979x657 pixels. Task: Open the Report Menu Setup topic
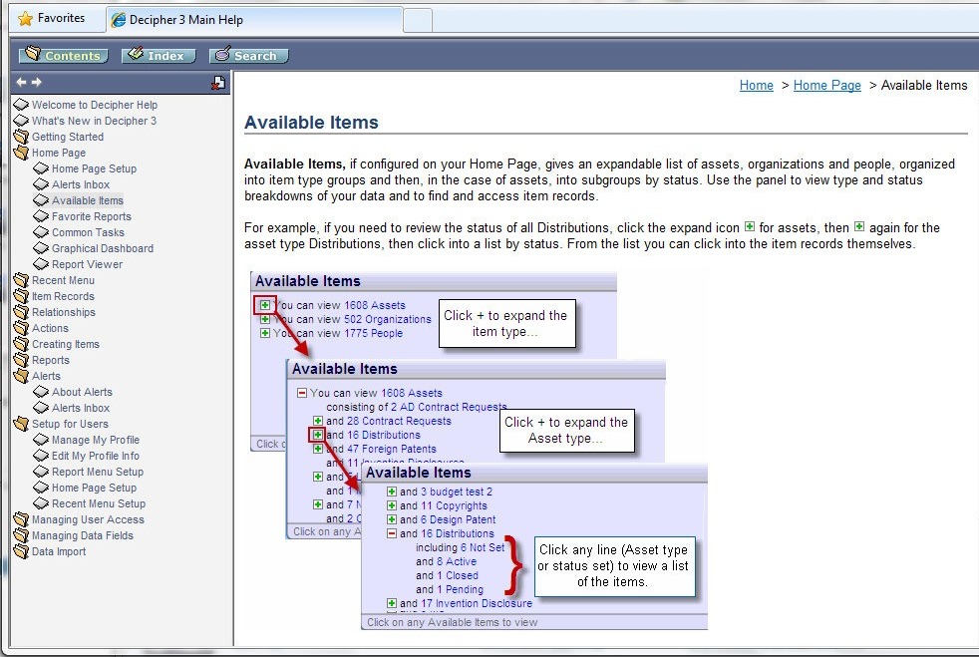(x=98, y=472)
